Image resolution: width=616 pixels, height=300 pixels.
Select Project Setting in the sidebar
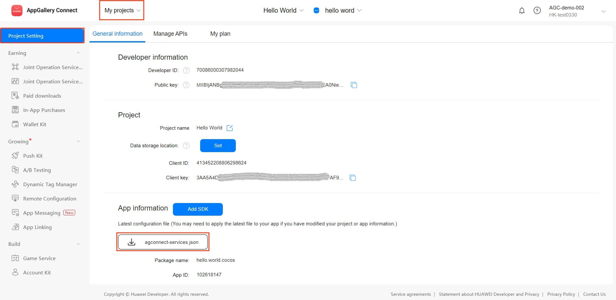click(42, 36)
